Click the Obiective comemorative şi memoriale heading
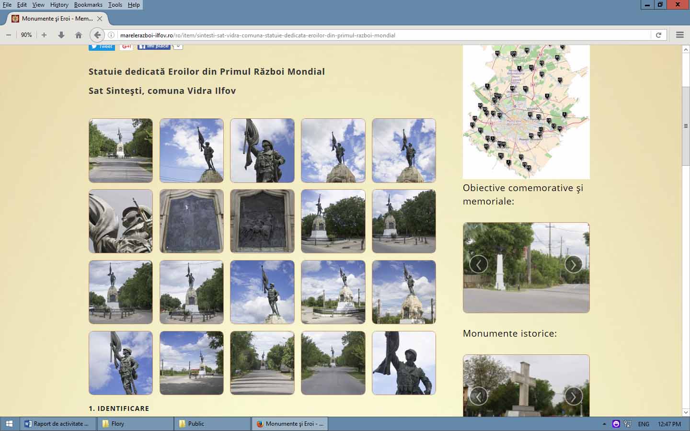This screenshot has width=690, height=431. pyautogui.click(x=523, y=194)
